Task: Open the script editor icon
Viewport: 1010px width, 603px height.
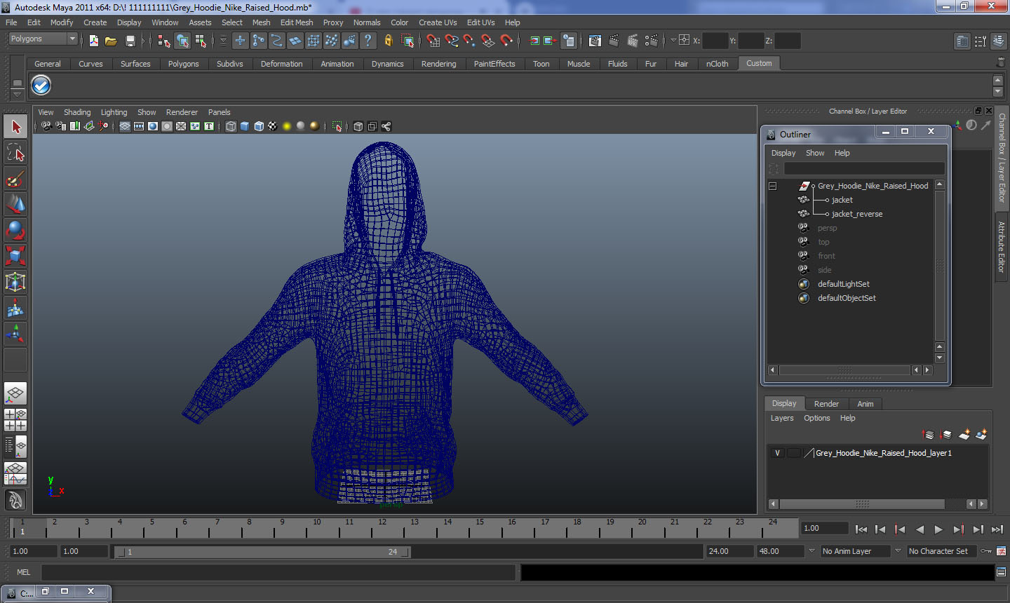Action: coord(1002,572)
